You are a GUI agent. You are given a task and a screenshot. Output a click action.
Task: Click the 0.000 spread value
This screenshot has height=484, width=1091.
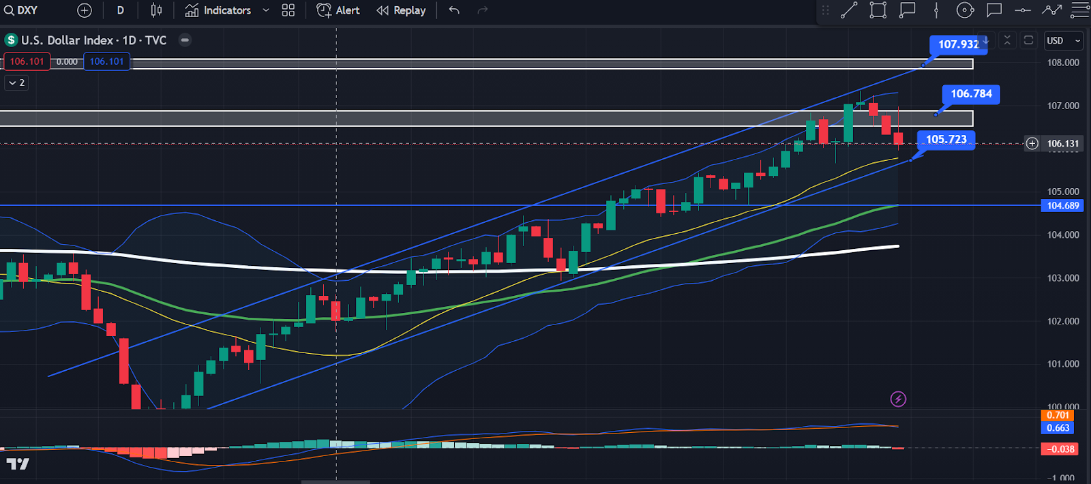tap(67, 61)
